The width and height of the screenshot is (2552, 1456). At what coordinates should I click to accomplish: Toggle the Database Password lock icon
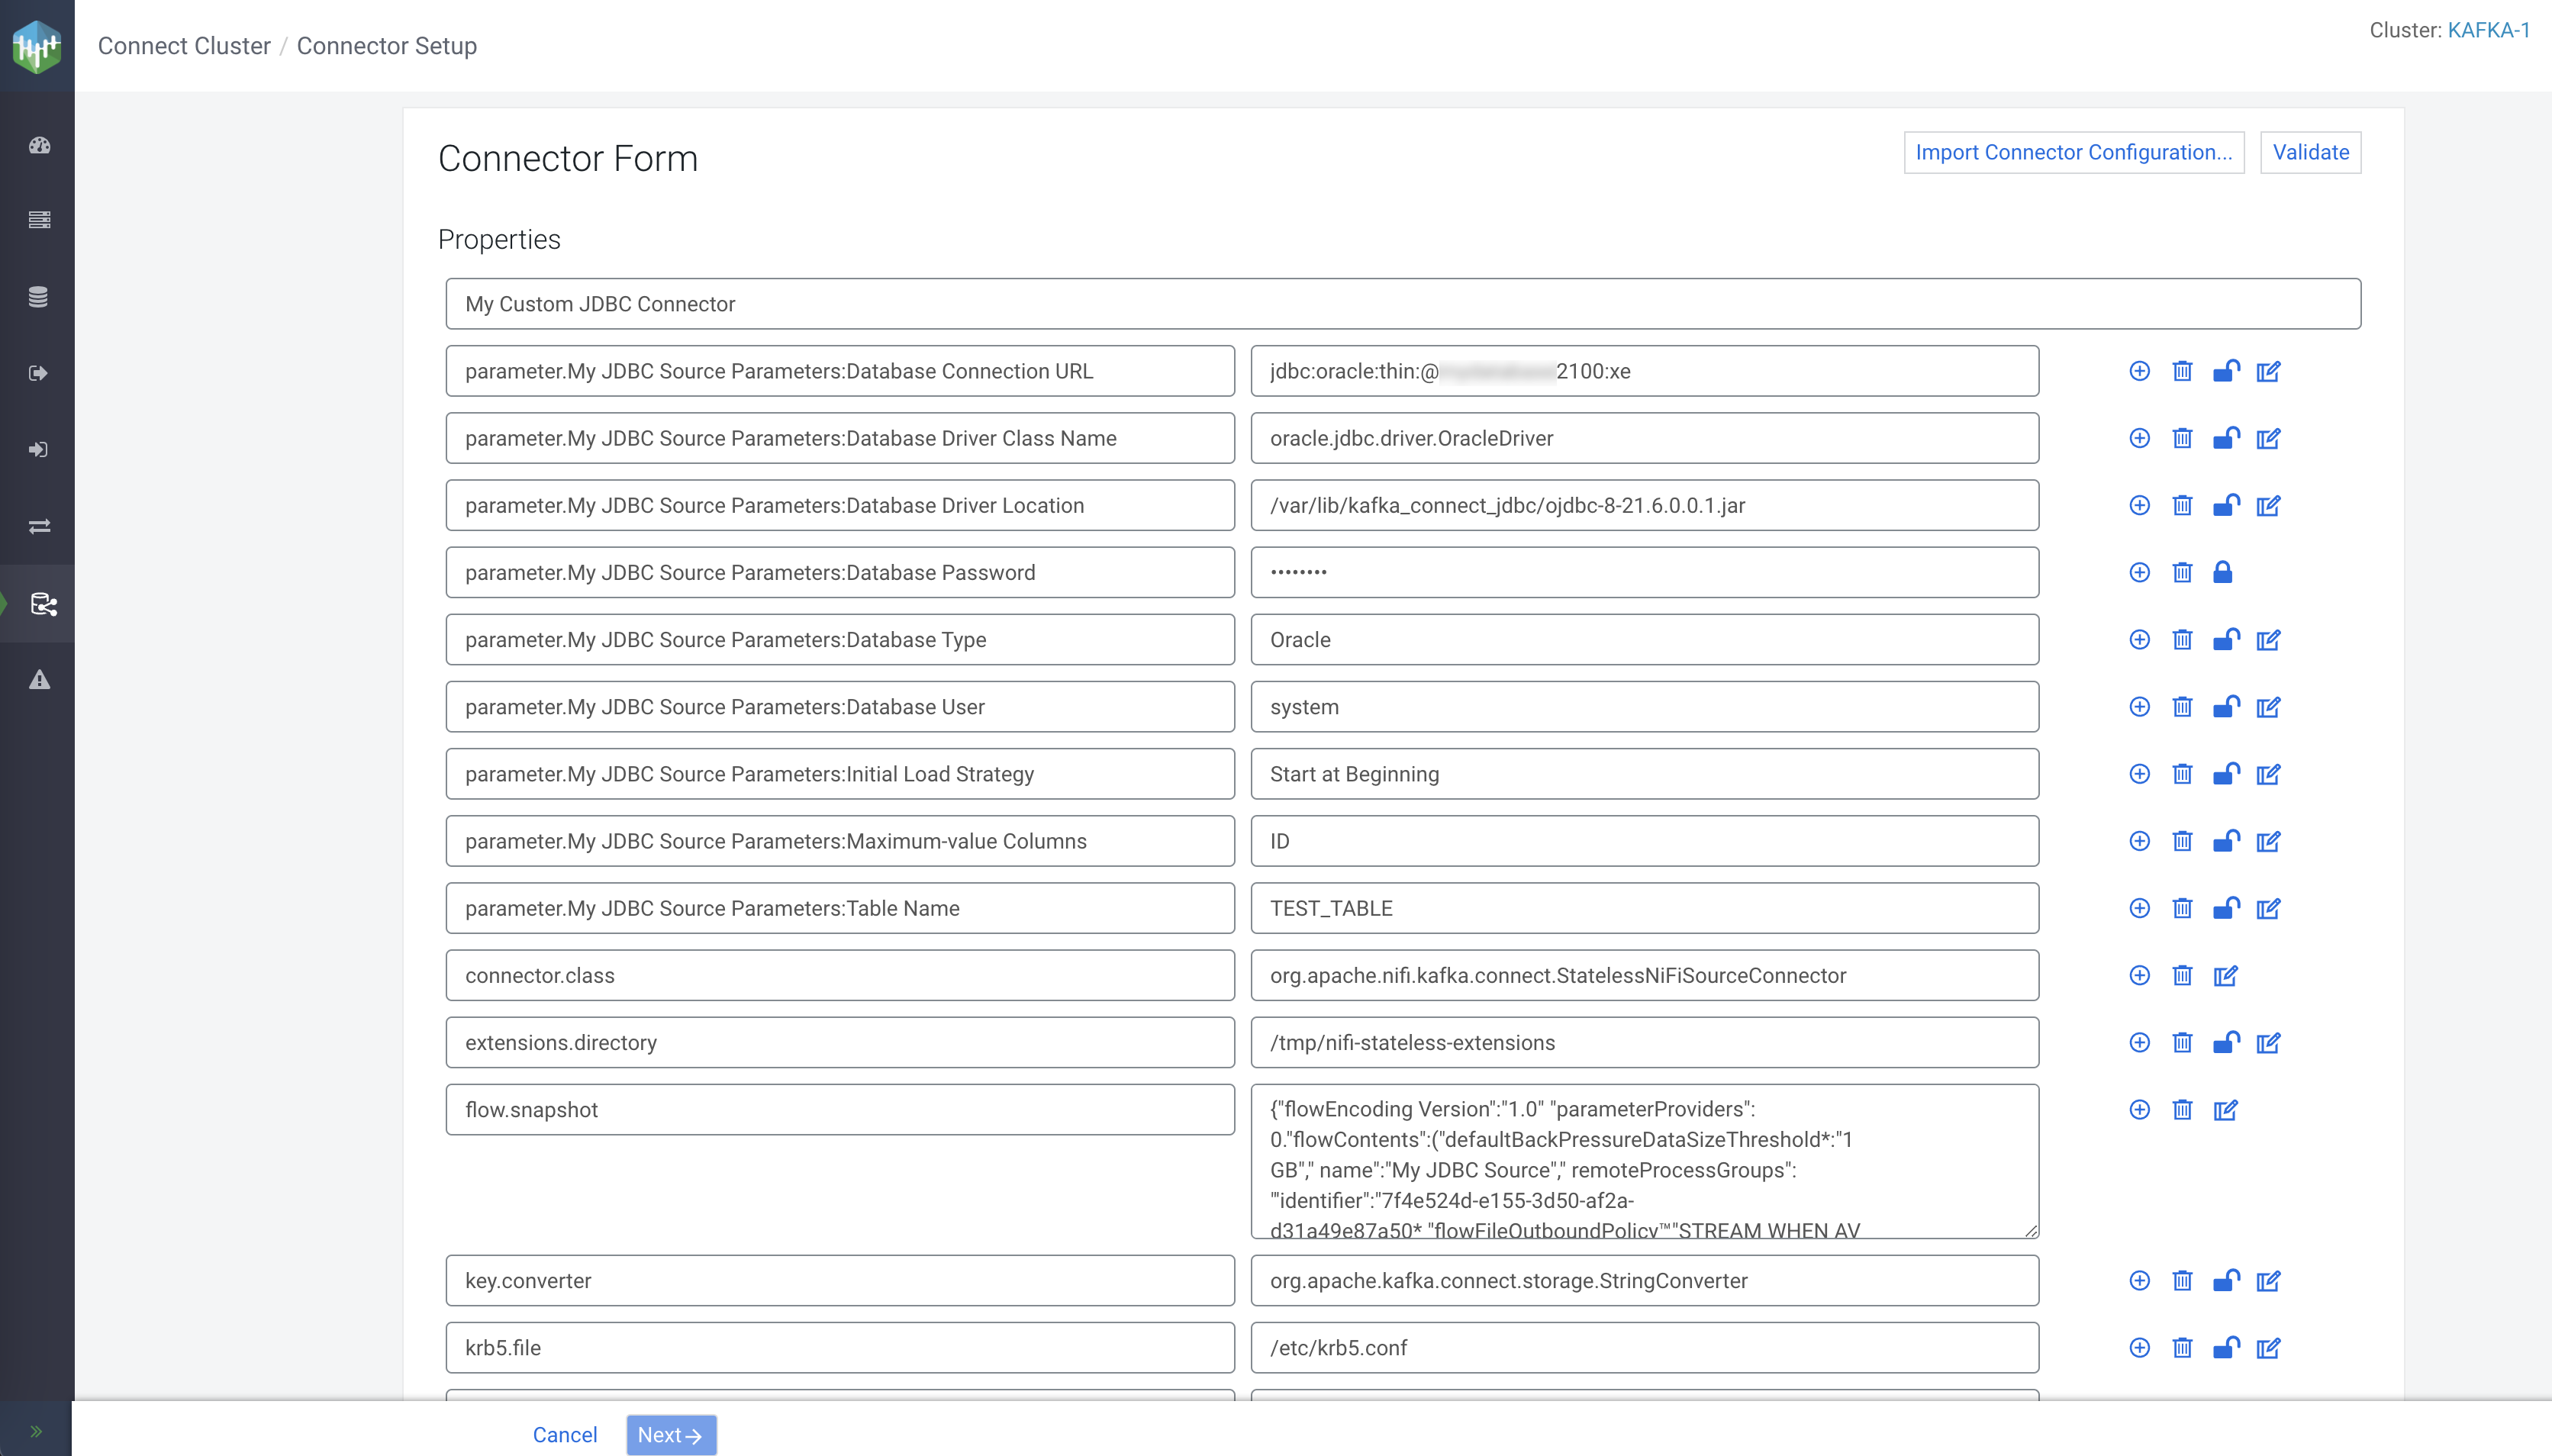2222,572
